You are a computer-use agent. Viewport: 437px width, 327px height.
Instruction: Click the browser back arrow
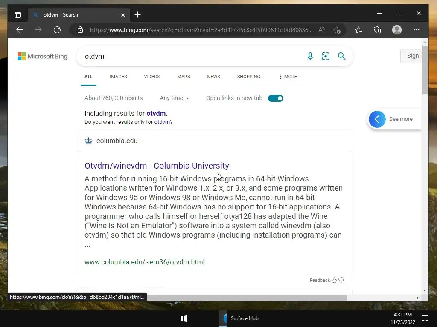click(20, 30)
